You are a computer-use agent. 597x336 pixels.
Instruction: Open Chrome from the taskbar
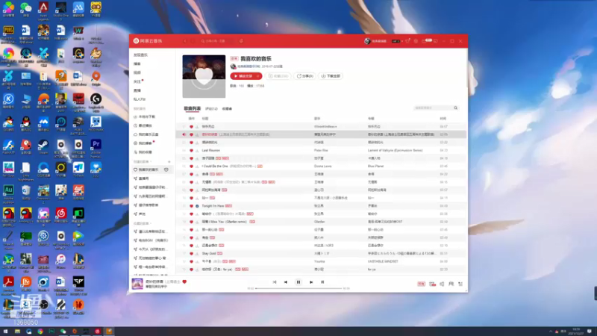(40, 332)
